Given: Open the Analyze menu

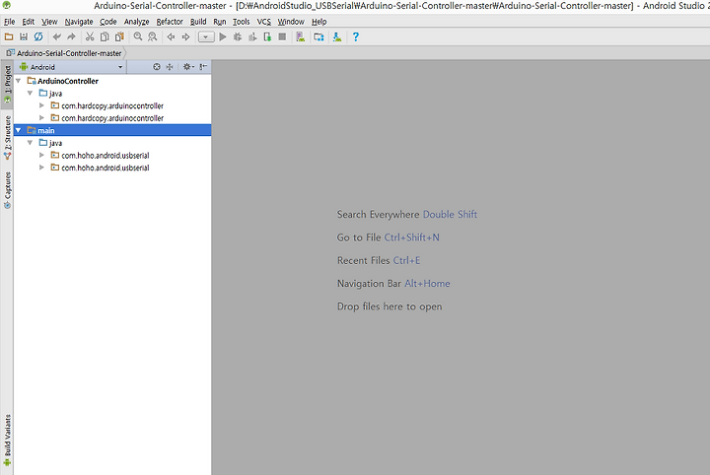Looking at the screenshot, I should point(136,22).
